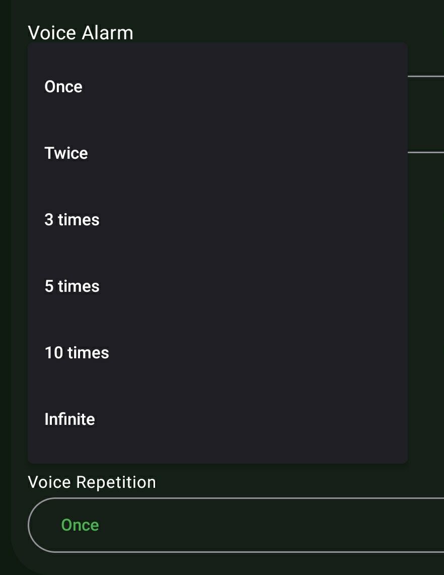Click the Voice Repetition label text

pos(92,482)
